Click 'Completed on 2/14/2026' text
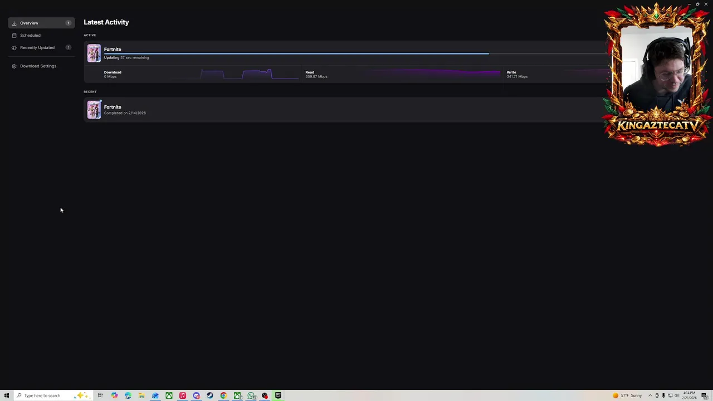Screen dimensions: 713x401 coord(125,113)
